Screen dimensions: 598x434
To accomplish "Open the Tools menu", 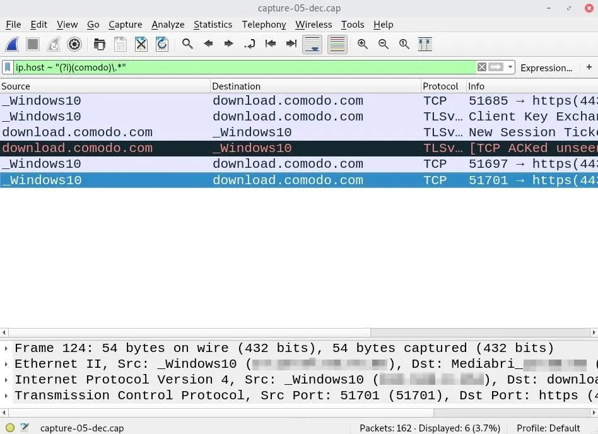I will pos(353,25).
